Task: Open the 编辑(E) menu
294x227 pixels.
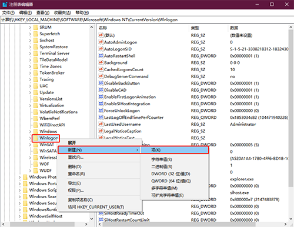Action: point(25,13)
